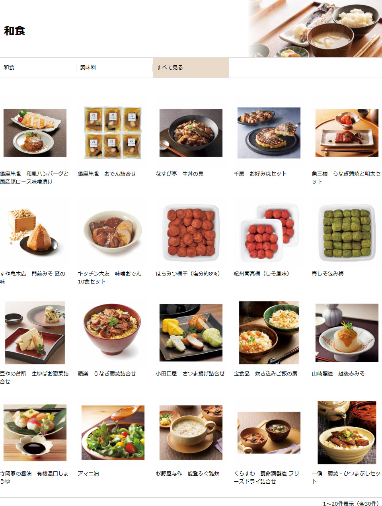382x506 pixels.
Task: Open the 青しそ包み梅 product image
Action: pyautogui.click(x=347, y=233)
